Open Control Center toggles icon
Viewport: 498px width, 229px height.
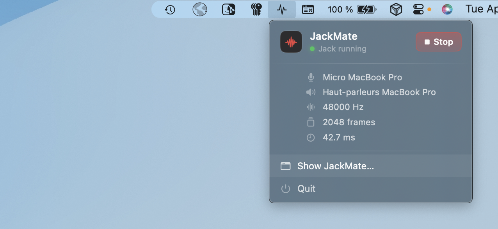[418, 10]
